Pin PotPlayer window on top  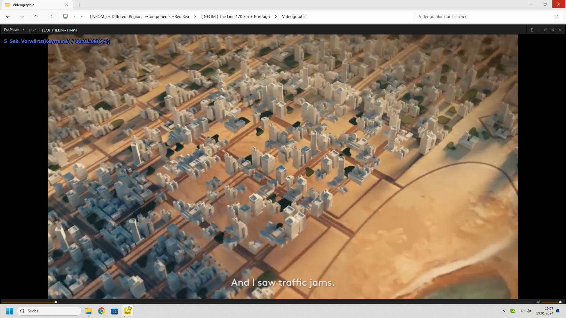tap(532, 30)
